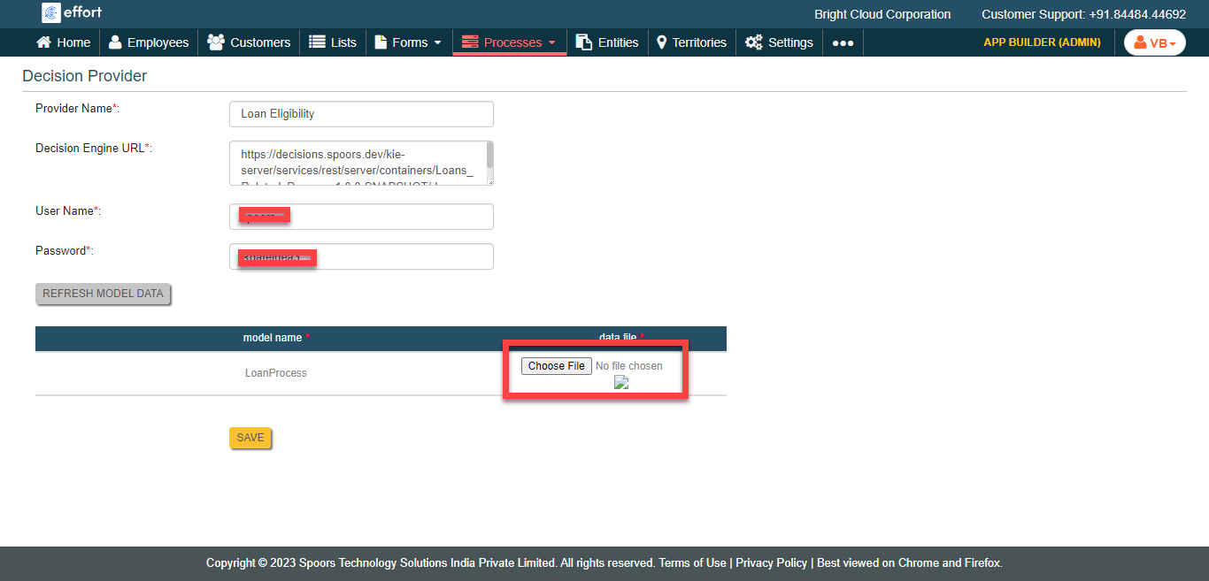Click the Territories map pin icon

pyautogui.click(x=661, y=42)
